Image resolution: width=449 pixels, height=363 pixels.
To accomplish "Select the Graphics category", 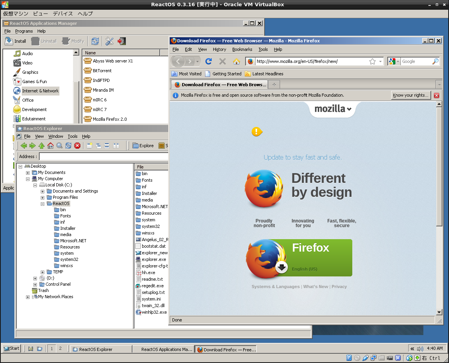I will [x=26, y=72].
